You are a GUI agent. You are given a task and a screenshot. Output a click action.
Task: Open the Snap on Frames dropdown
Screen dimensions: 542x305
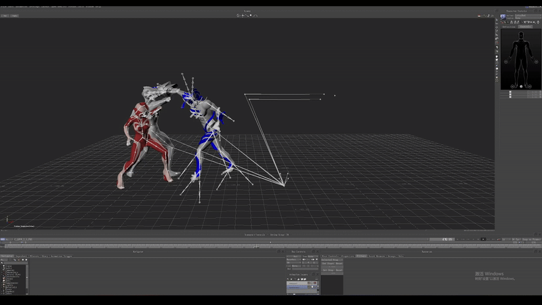coord(532,239)
